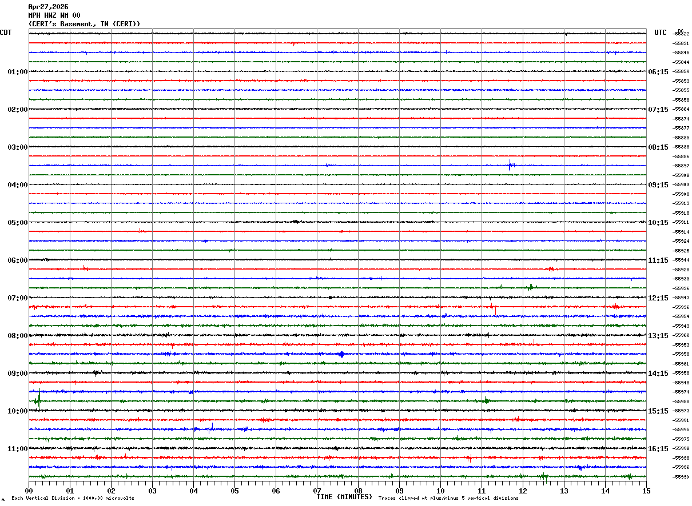This screenshot has width=692, height=506.
Task: Click minute tick label '05' on time axis
Action: (x=234, y=491)
